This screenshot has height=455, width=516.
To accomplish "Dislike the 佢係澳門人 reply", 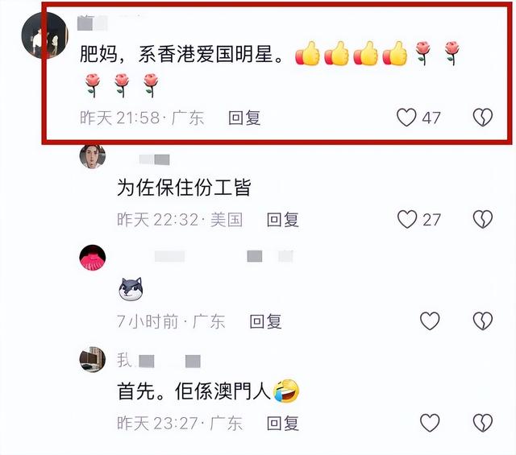I will coord(482,423).
